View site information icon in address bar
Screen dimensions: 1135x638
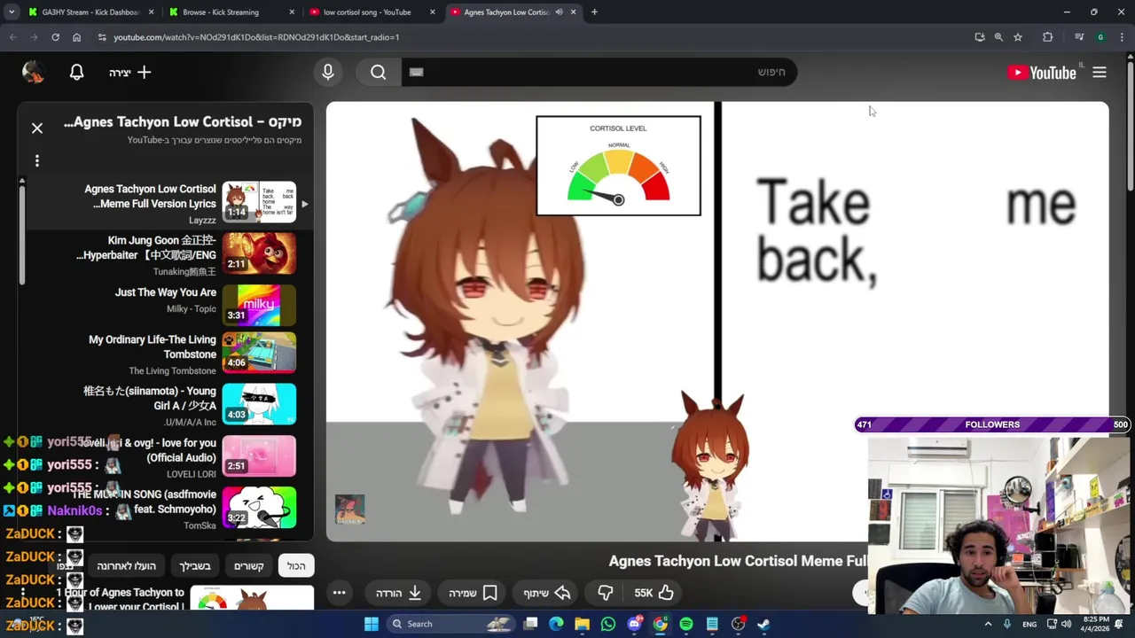pos(102,37)
